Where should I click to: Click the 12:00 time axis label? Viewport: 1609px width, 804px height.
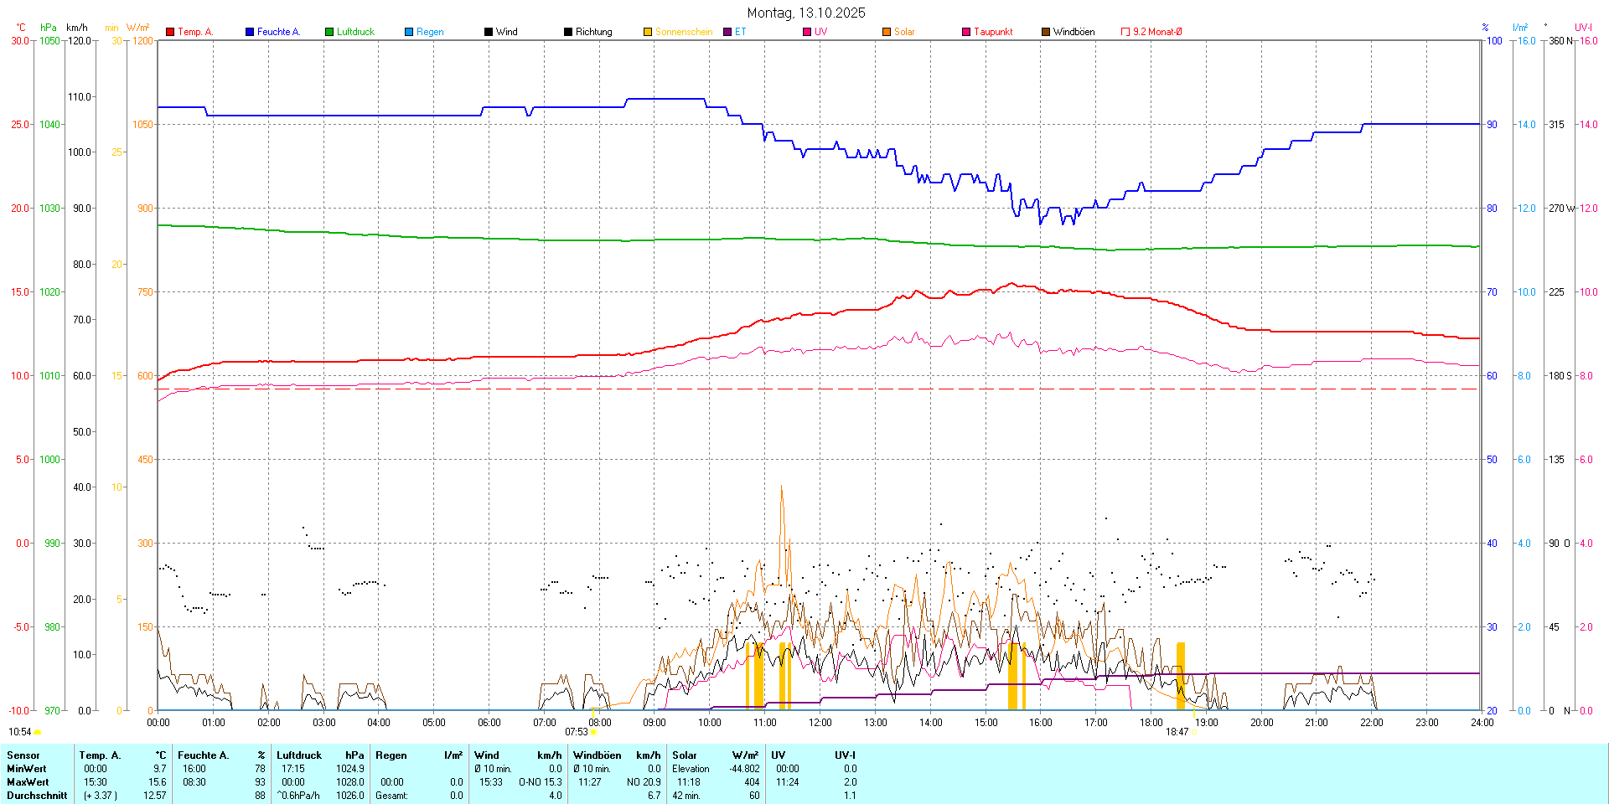coord(820,722)
